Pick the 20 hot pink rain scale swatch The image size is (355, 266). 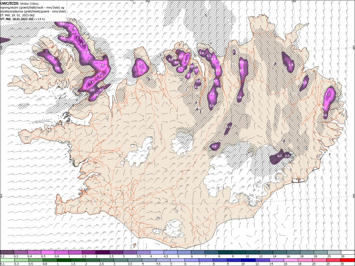click(319, 260)
